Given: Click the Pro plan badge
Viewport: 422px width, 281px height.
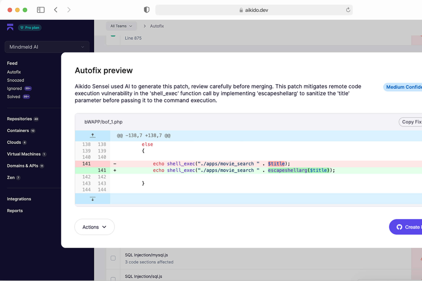Looking at the screenshot, I should pyautogui.click(x=30, y=27).
